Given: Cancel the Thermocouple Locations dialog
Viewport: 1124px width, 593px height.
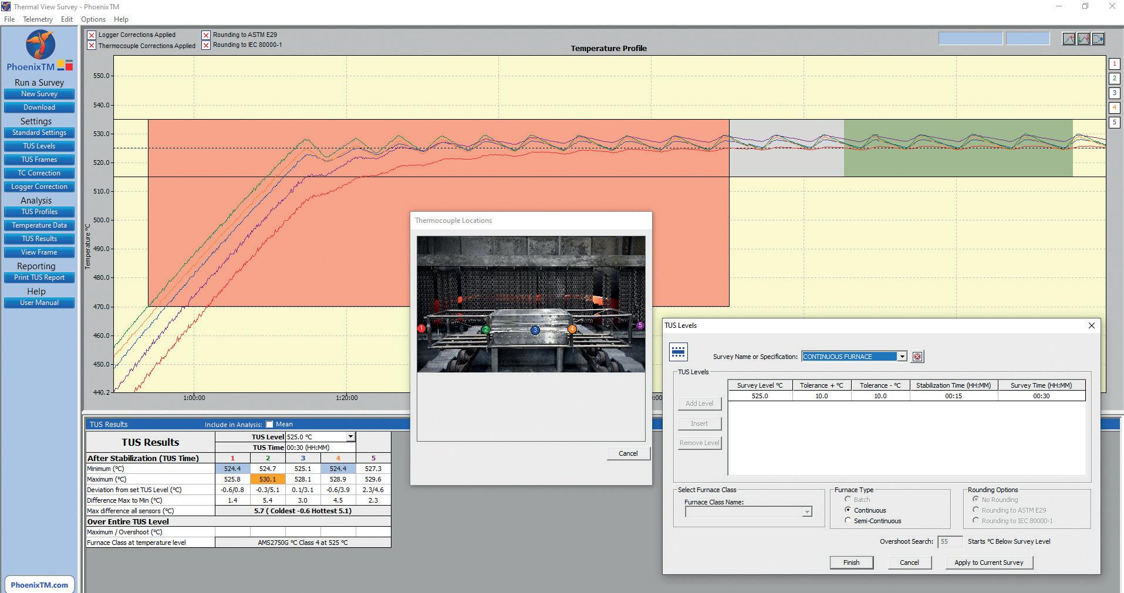Looking at the screenshot, I should tap(628, 453).
